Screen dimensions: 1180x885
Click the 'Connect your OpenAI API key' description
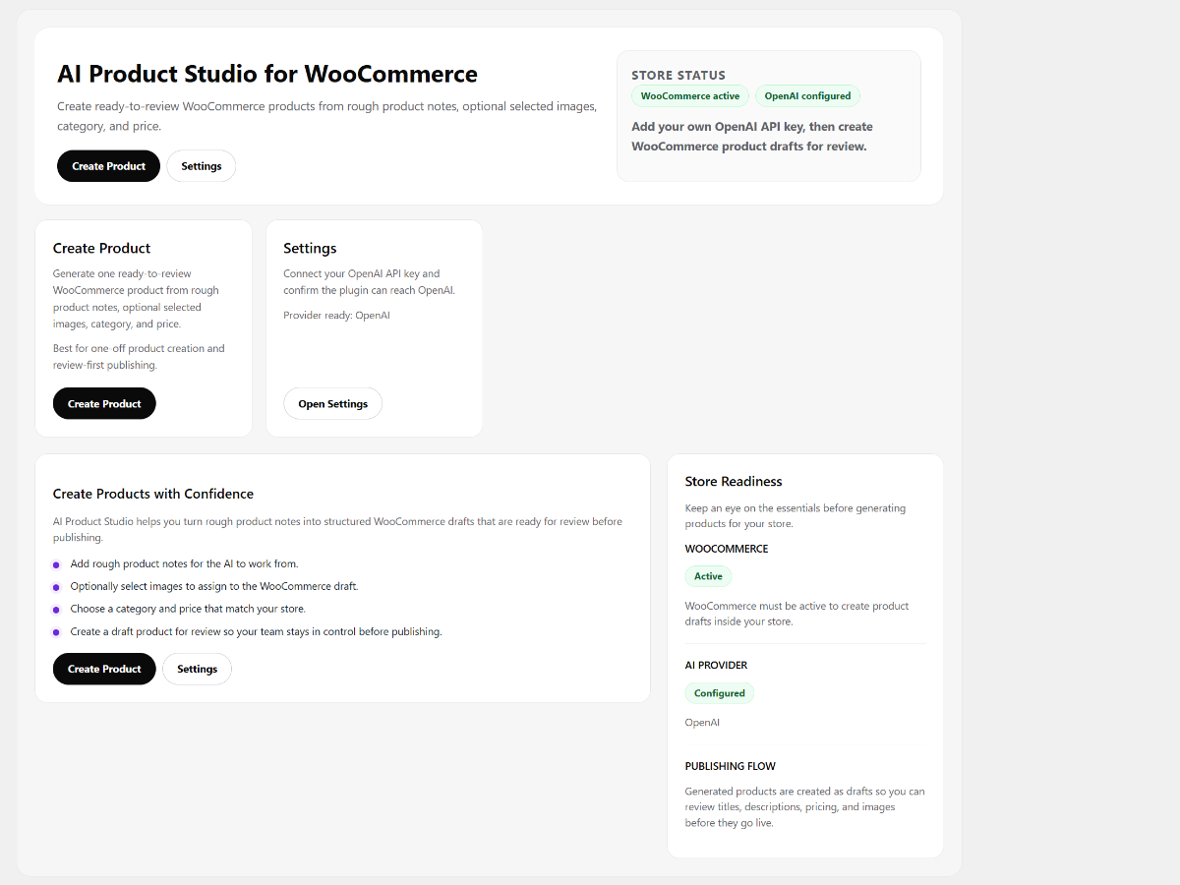tap(369, 282)
